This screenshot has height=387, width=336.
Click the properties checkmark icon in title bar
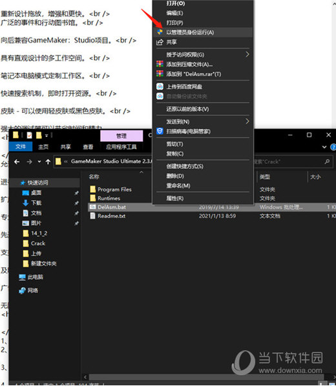click(x=30, y=135)
